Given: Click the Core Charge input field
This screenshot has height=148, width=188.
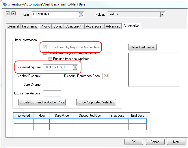Looking at the screenshot, I should 52,85.
